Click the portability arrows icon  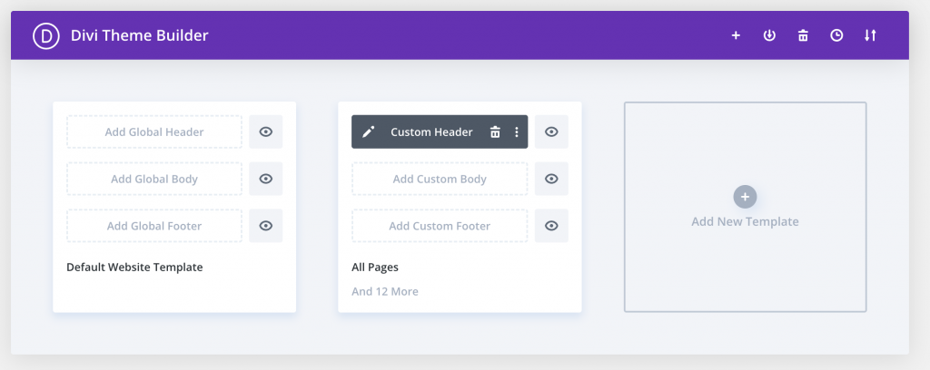[x=870, y=36]
